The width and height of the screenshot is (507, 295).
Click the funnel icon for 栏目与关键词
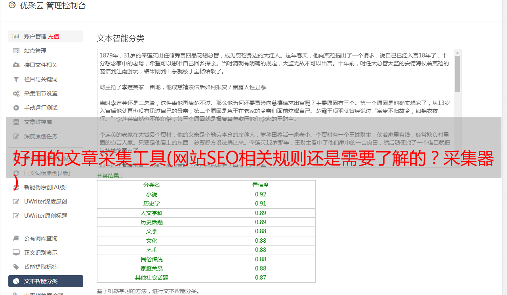16,79
